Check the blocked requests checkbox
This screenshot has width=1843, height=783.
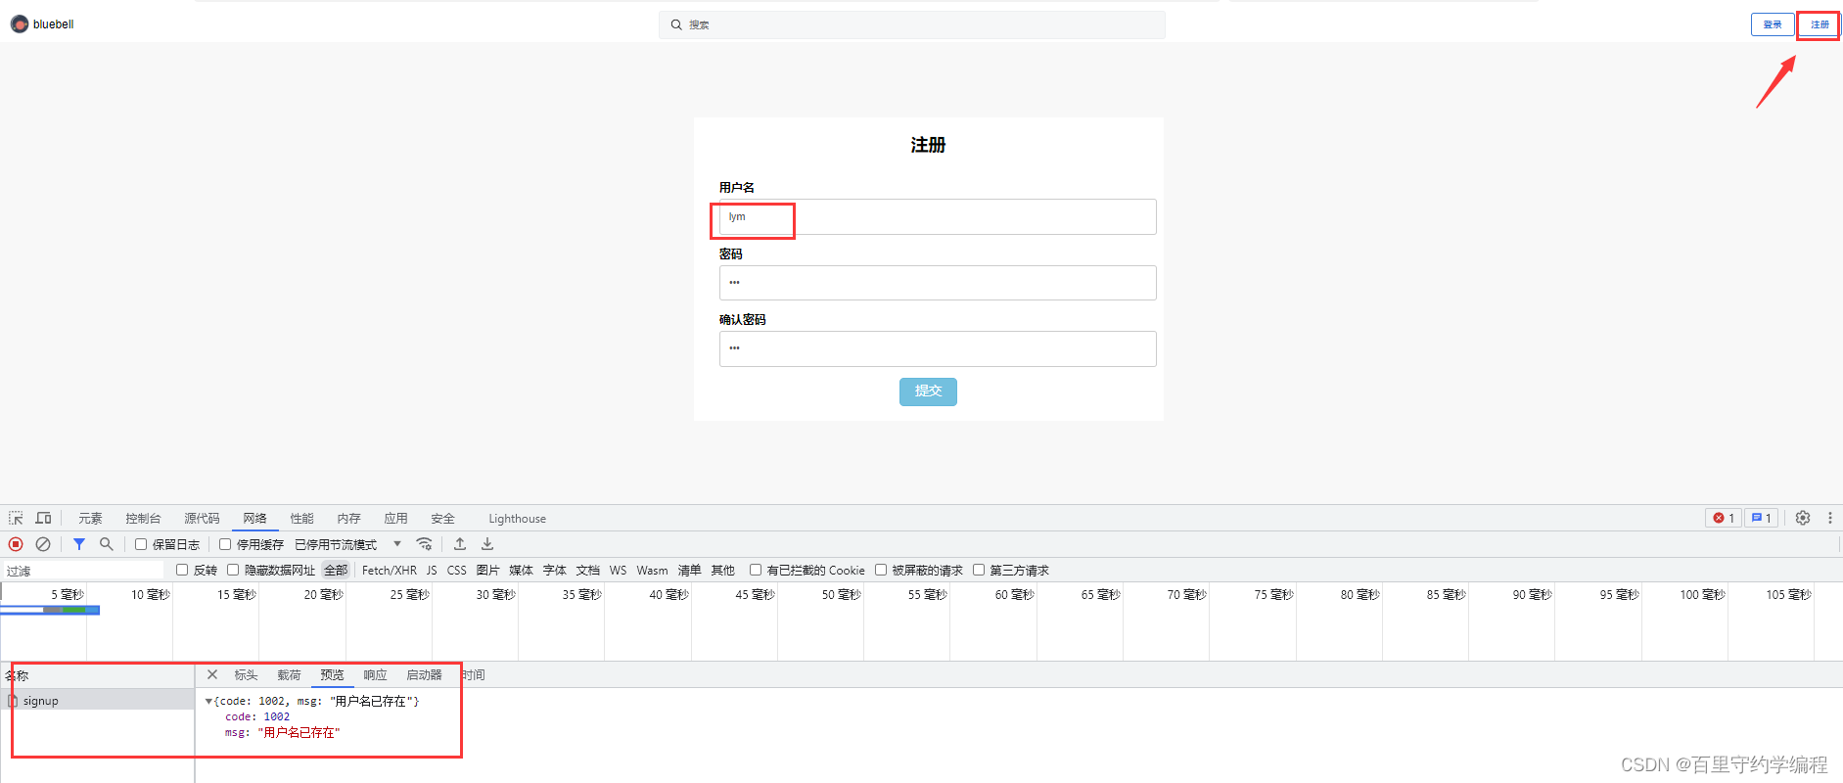coord(881,570)
